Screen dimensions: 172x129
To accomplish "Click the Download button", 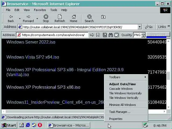I will (158, 34).
